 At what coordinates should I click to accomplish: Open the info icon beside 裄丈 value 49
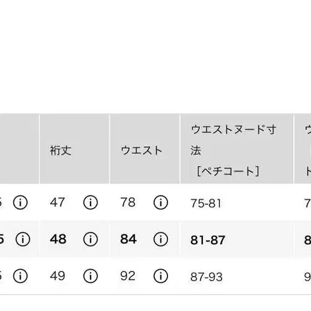pyautogui.click(x=91, y=276)
